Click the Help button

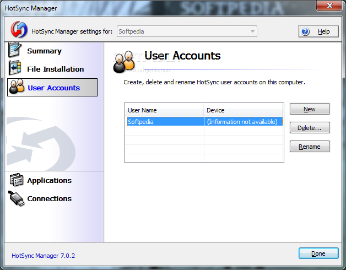click(x=318, y=31)
